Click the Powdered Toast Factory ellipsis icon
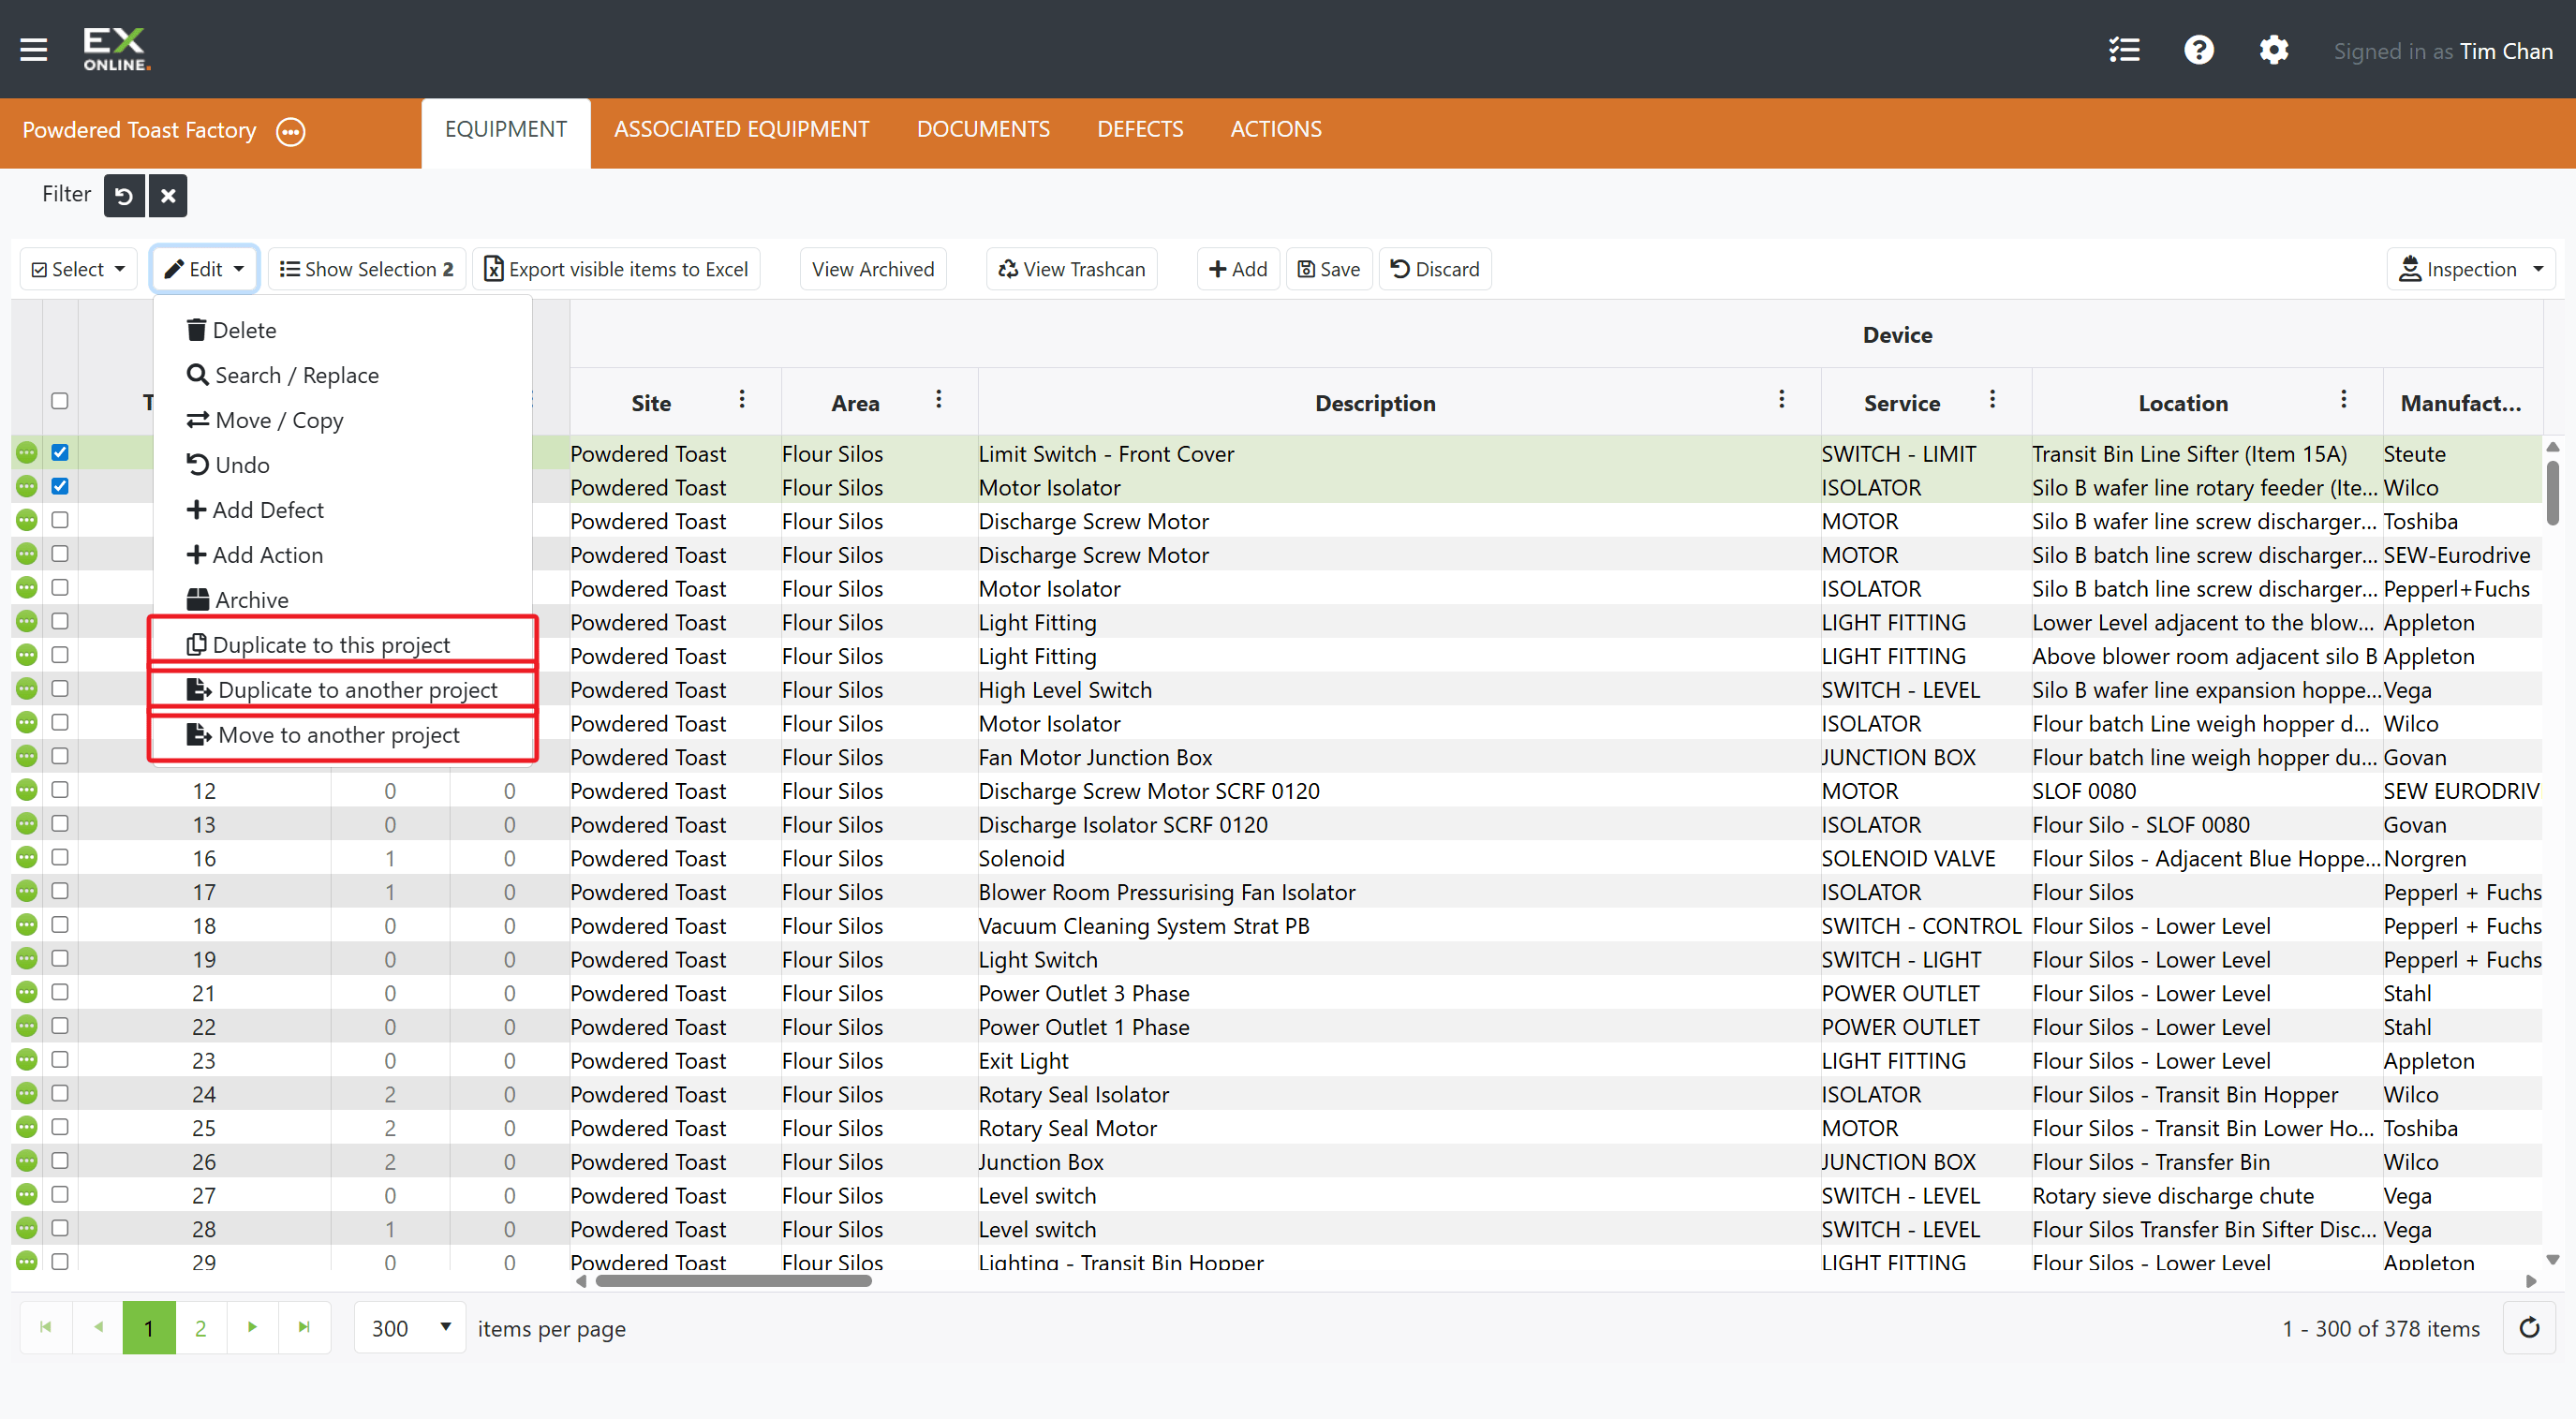2576x1419 pixels. (x=291, y=131)
